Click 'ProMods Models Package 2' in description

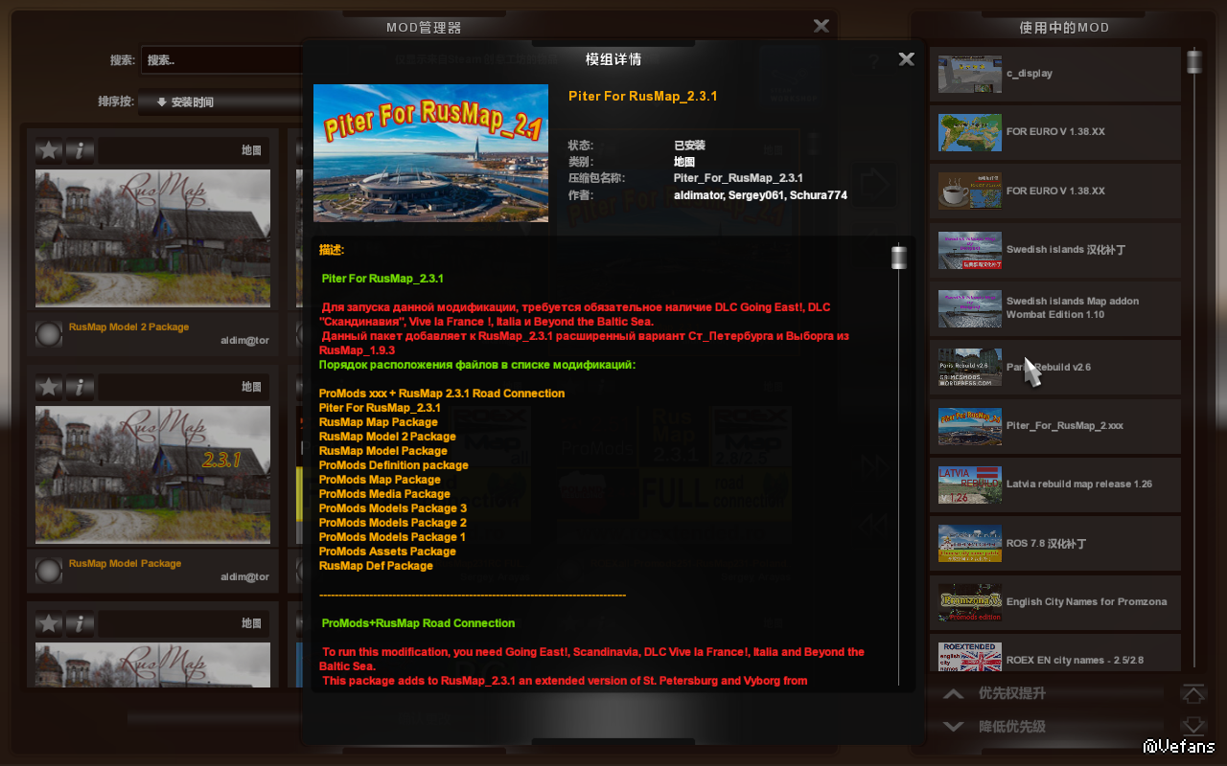pyautogui.click(x=393, y=523)
